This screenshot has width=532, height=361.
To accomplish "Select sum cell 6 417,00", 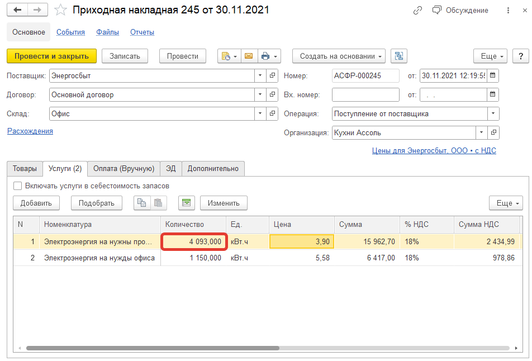I will [x=367, y=258].
